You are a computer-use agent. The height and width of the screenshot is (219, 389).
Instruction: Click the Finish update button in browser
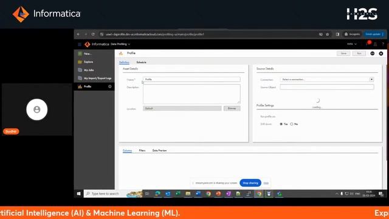[x=374, y=34]
